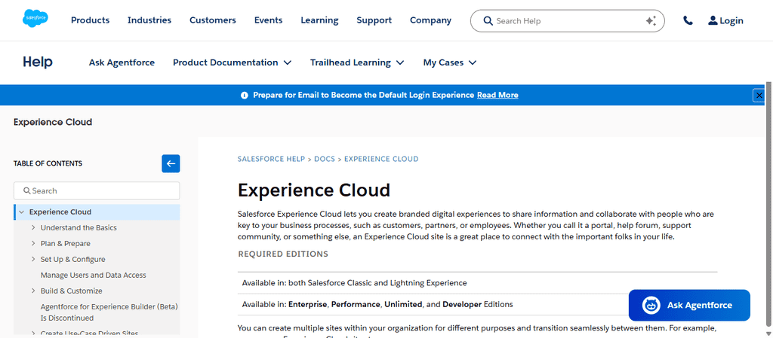Open Product Documentation dropdown
Screen dimensions: 773x338
(233, 62)
